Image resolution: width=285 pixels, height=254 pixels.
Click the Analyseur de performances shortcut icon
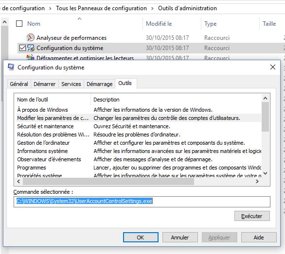pyautogui.click(x=30, y=37)
